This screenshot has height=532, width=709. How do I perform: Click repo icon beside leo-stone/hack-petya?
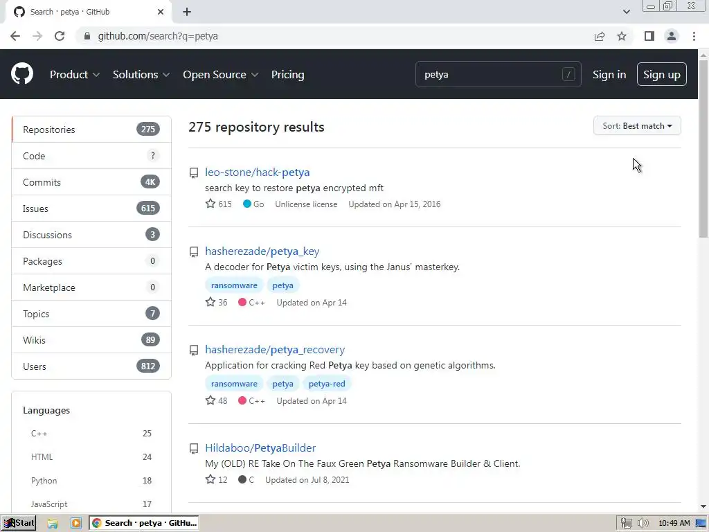(194, 172)
